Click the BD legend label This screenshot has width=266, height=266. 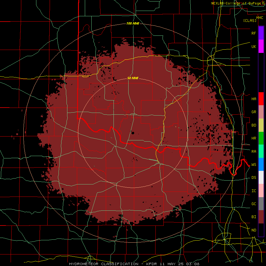(254, 125)
